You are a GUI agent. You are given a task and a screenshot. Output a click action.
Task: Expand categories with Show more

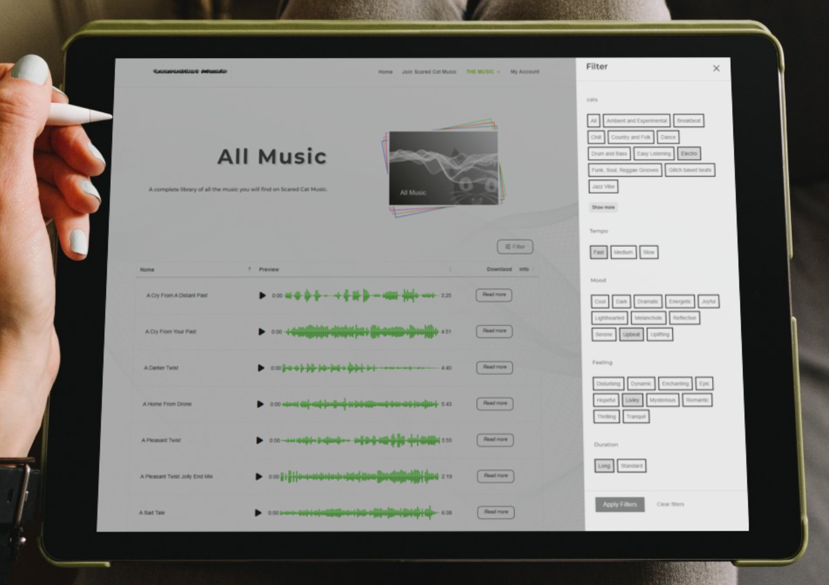click(x=603, y=208)
